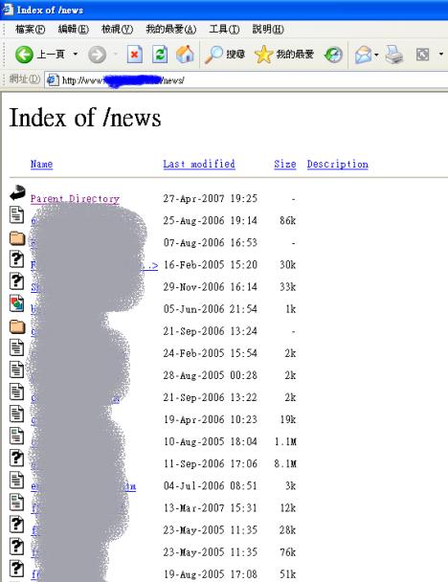Open the 我的最愛(A) menu
The image size is (448, 582).
(171, 29)
